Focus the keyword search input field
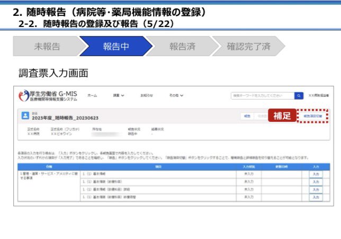The height and width of the screenshot is (239, 341). coord(263,95)
